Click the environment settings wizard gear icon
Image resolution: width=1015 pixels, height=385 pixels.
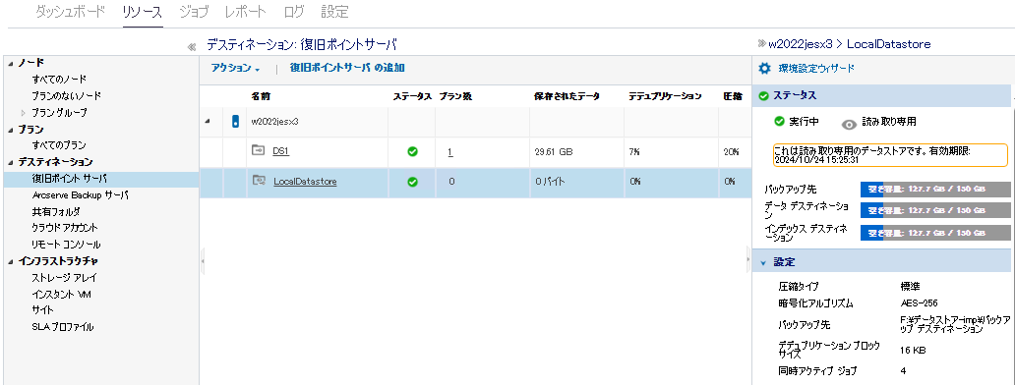coord(764,69)
